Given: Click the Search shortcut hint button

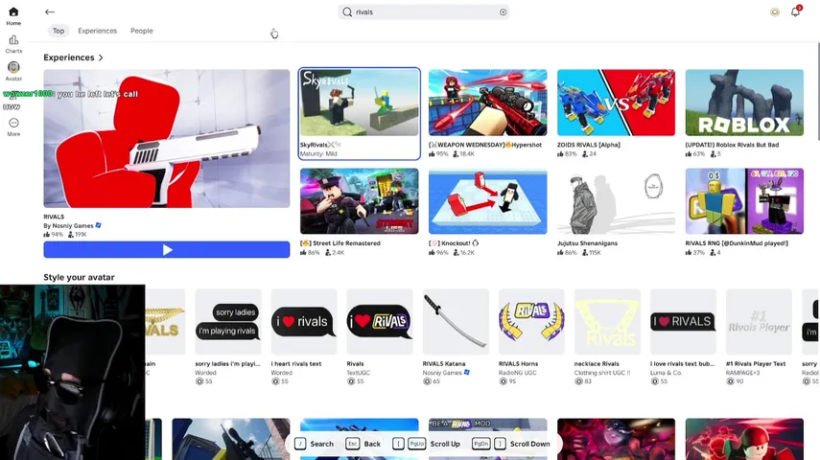Looking at the screenshot, I should click(314, 444).
